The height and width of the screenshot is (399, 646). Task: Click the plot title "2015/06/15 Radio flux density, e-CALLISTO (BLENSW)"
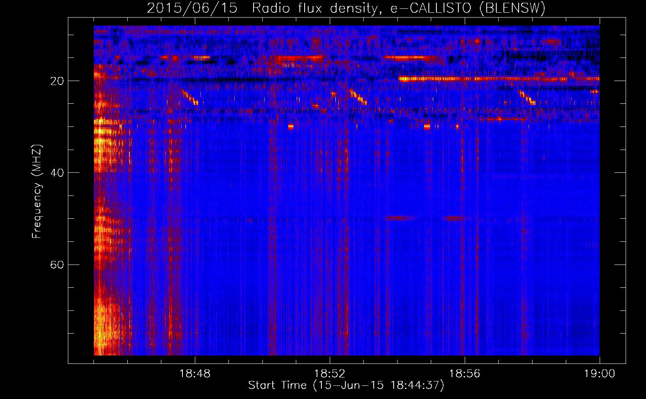click(346, 8)
